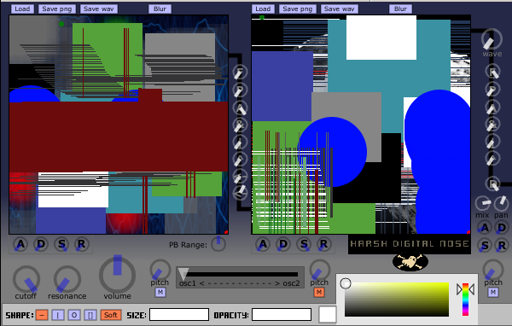Toggle the M button under osc1 pitch
512x326 pixels.
[160, 292]
